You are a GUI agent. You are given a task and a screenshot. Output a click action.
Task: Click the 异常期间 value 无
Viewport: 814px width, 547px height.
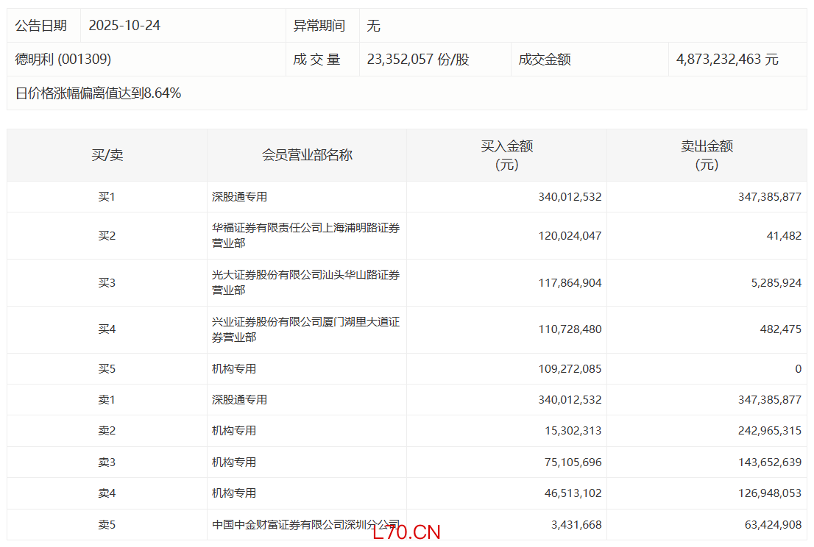tap(373, 26)
